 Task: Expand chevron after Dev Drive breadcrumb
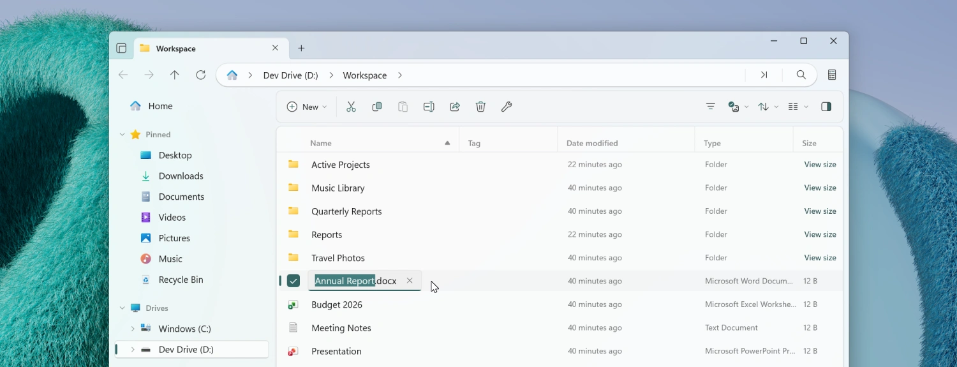(x=331, y=75)
